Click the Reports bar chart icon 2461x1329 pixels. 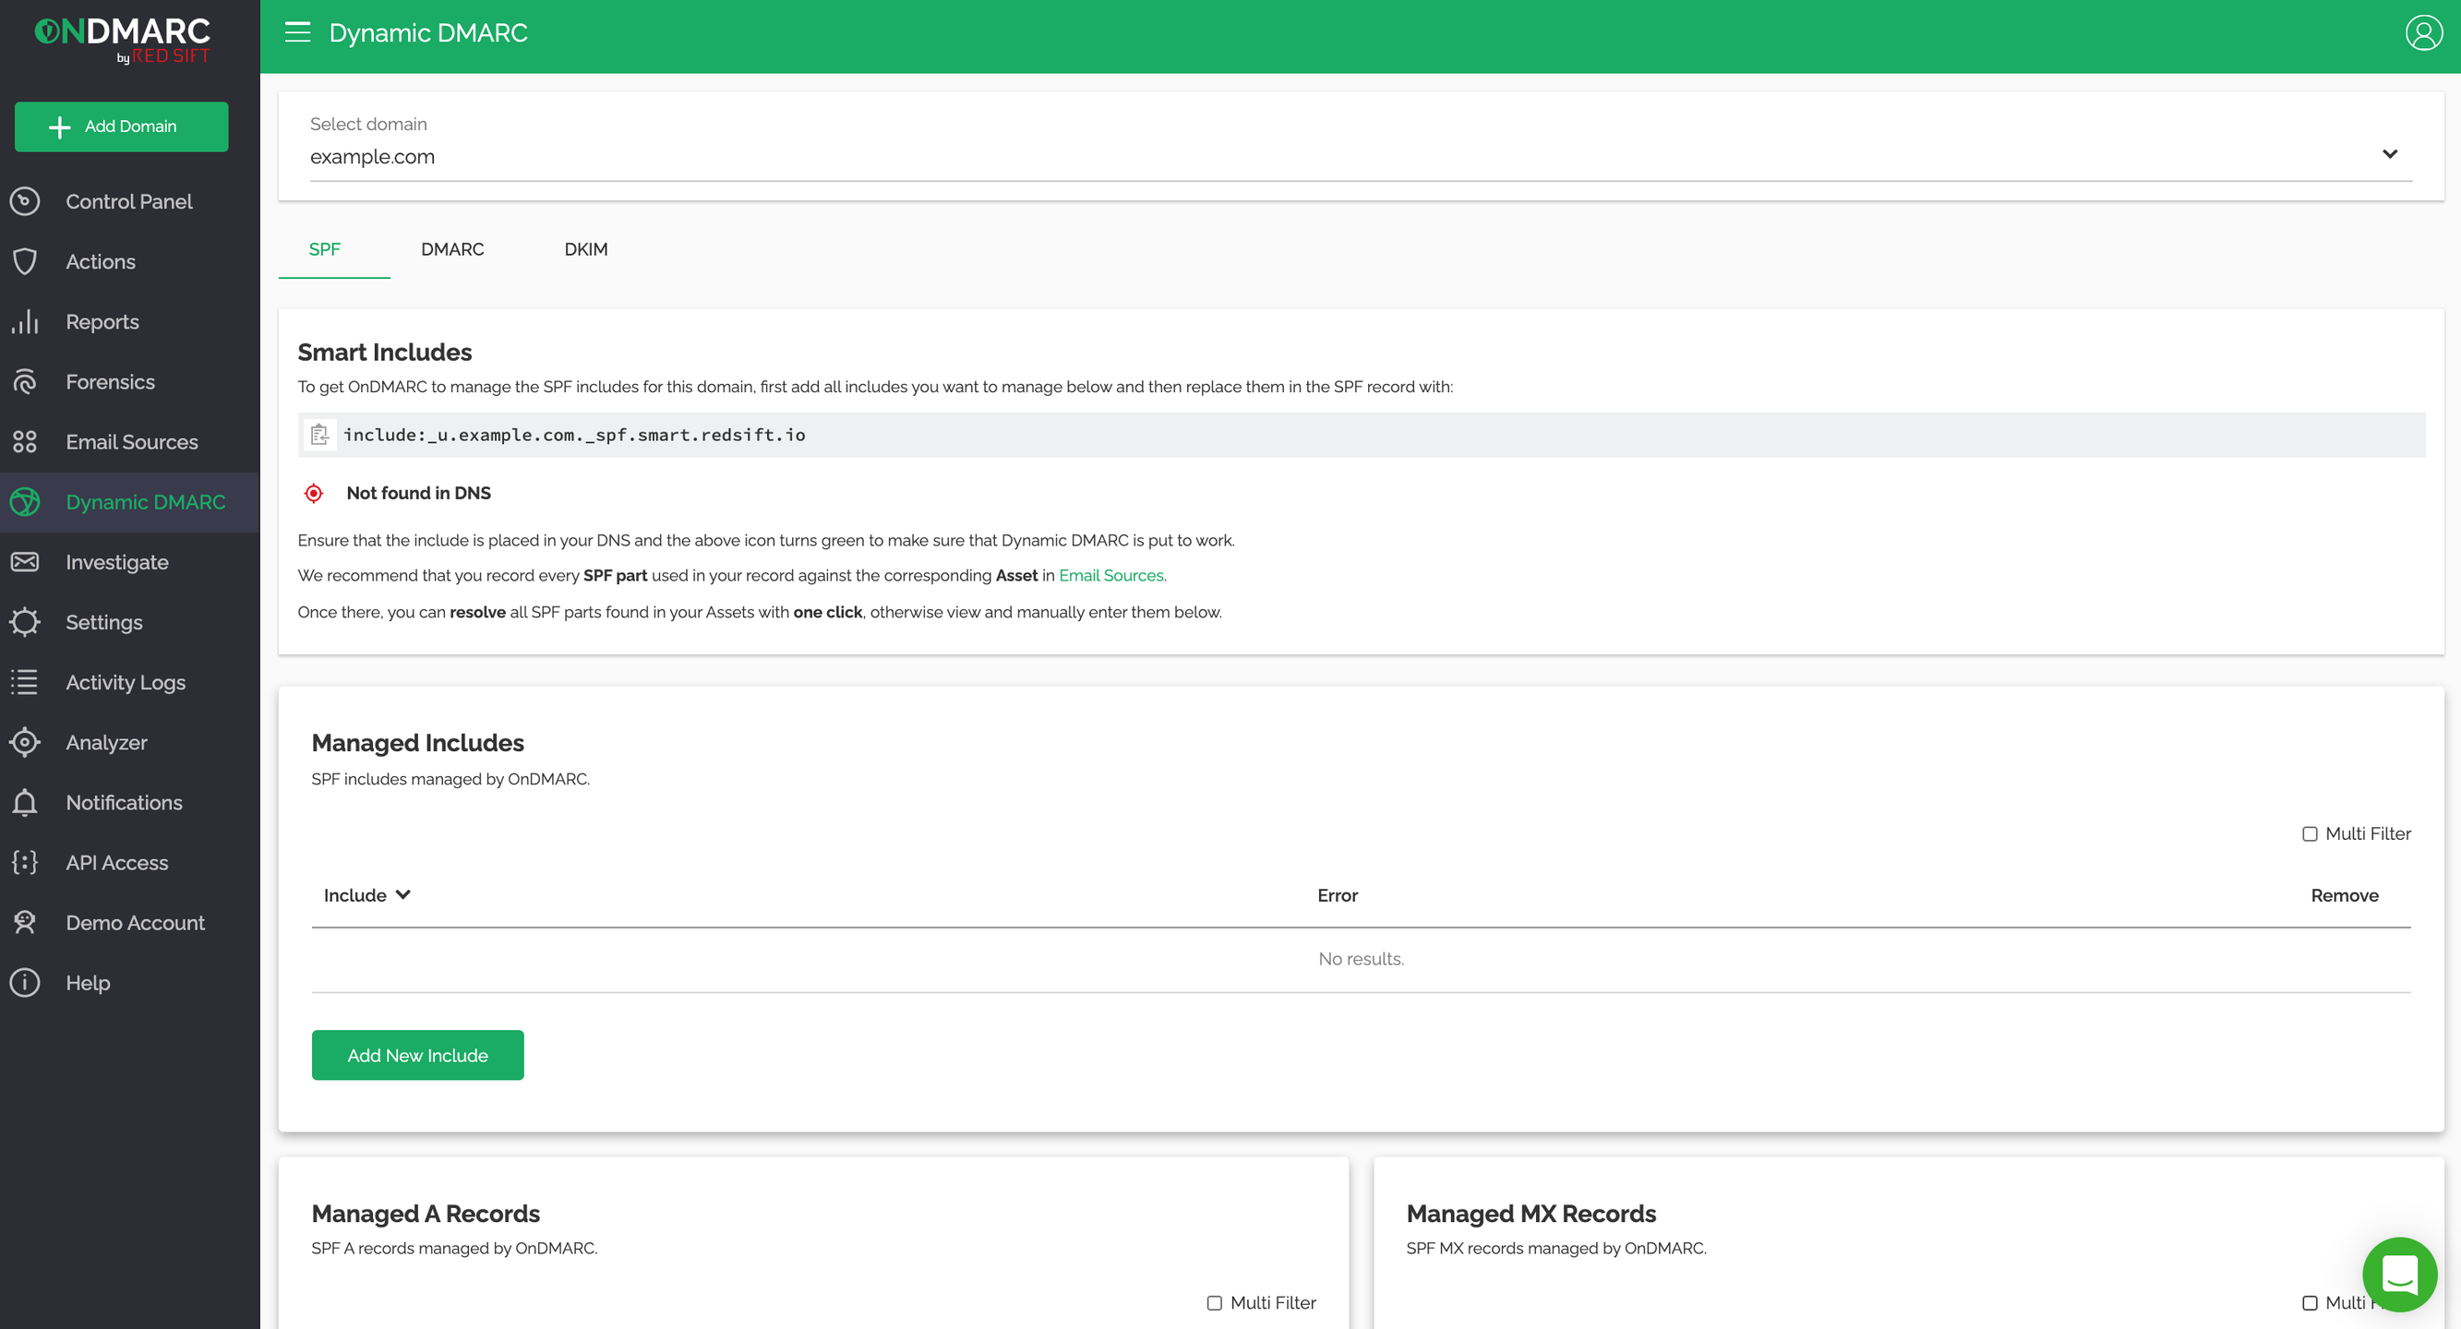(x=25, y=322)
